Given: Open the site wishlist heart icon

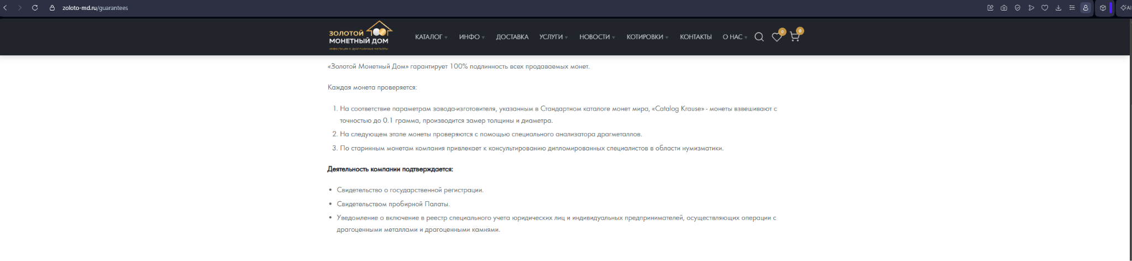Looking at the screenshot, I should pos(777,37).
